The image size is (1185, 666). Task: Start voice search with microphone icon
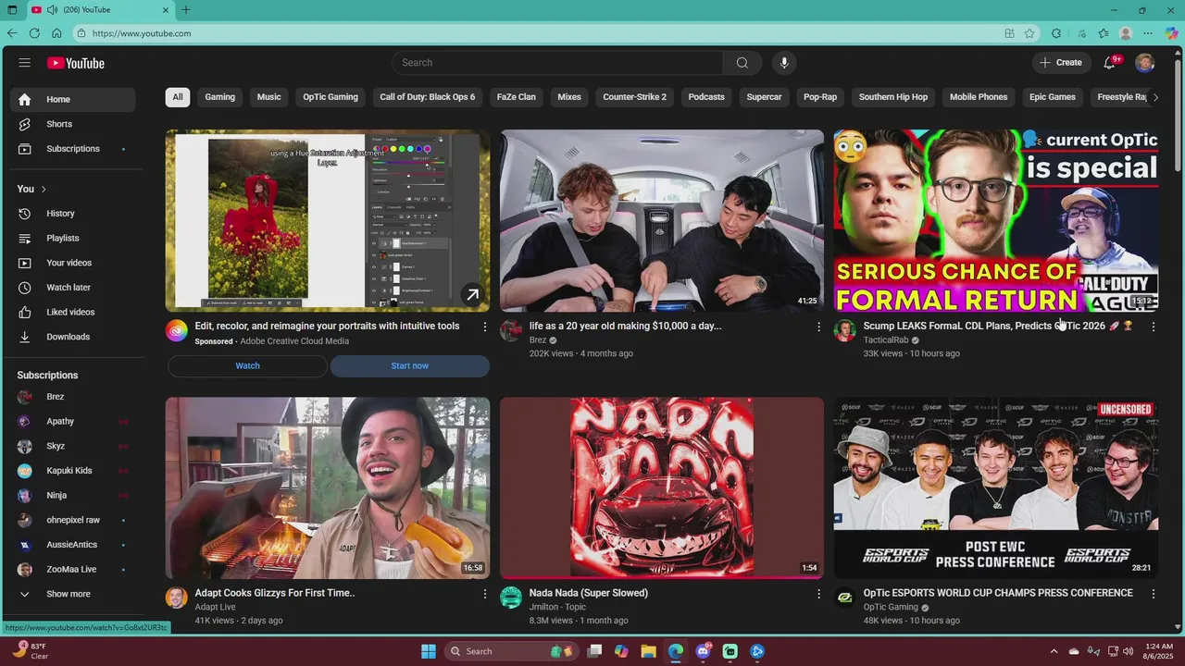[784, 63]
